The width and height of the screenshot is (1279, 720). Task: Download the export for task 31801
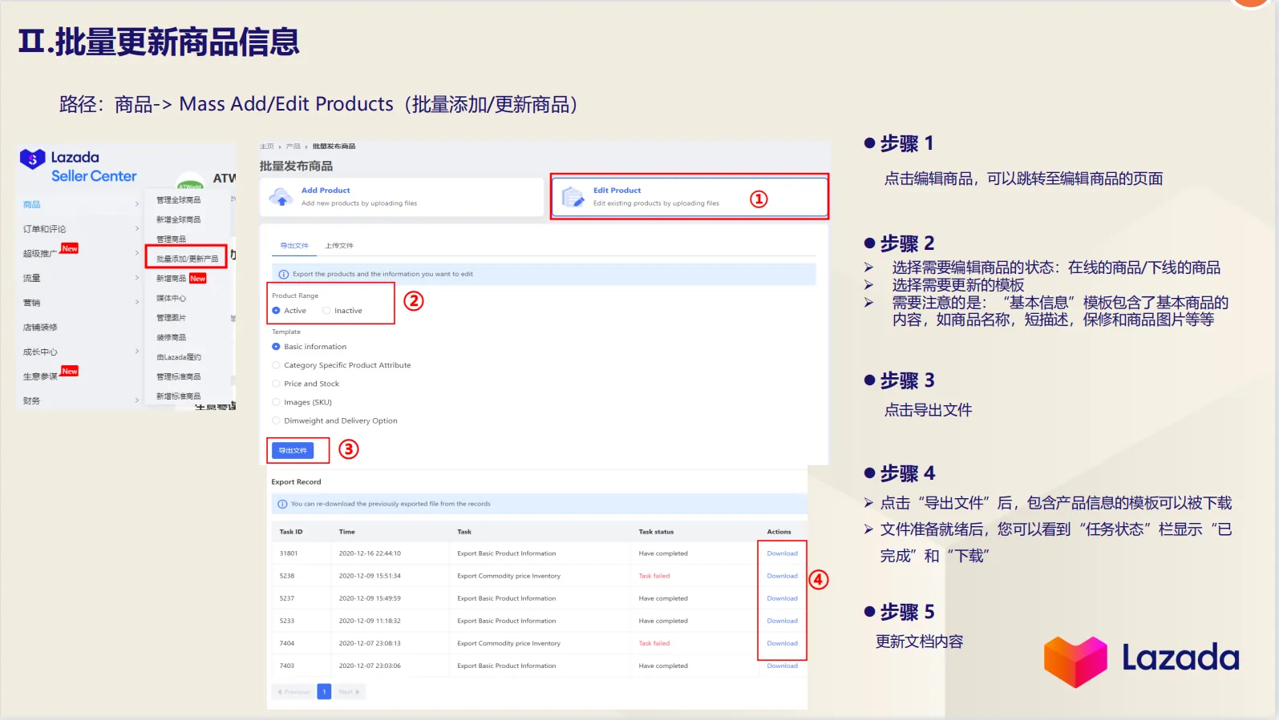click(x=782, y=553)
